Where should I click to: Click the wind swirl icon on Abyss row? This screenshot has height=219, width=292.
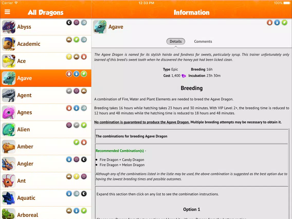(84, 23)
